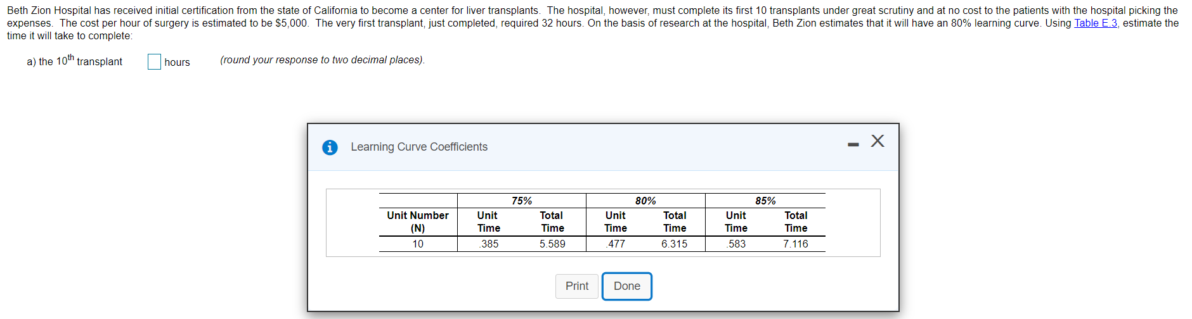Minimize the Learning Curve Coefficients dialog
Viewport: 1192px width, 319px height.
coord(853,145)
